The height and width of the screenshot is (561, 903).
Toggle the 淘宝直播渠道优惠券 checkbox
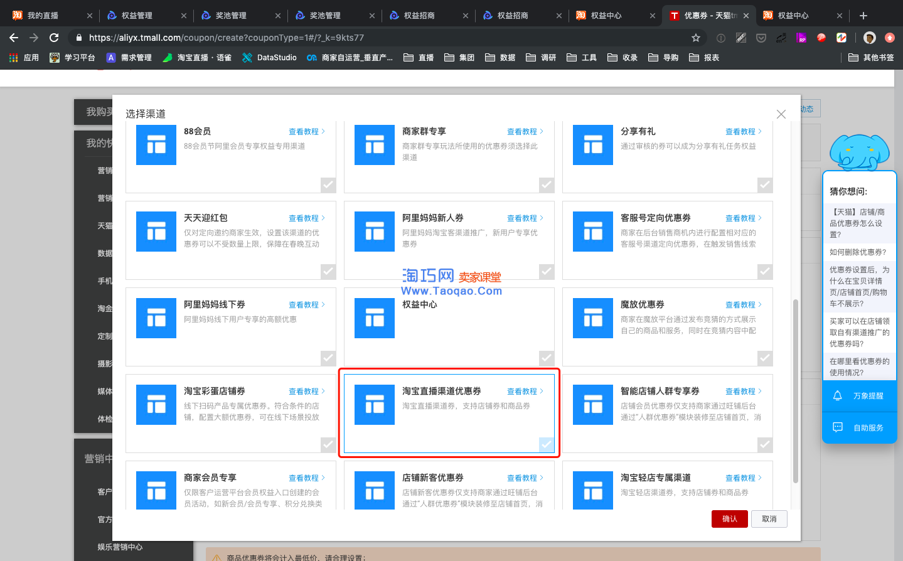point(547,445)
